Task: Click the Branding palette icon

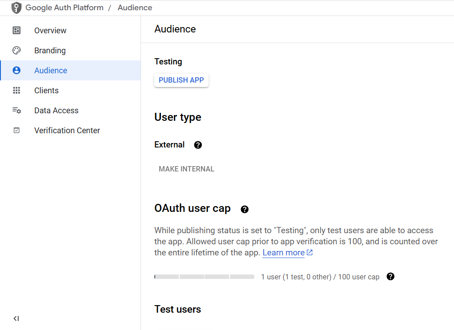Action: coord(16,51)
